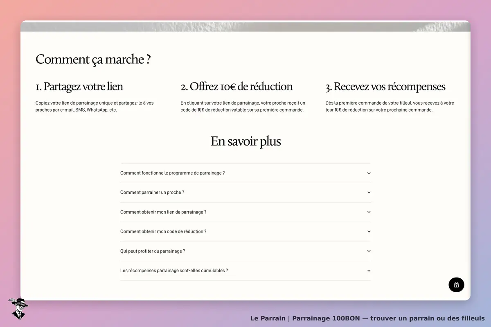The height and width of the screenshot is (327, 491).
Task: Click the 'Comment ça marche ?' heading
Action: pos(93,59)
